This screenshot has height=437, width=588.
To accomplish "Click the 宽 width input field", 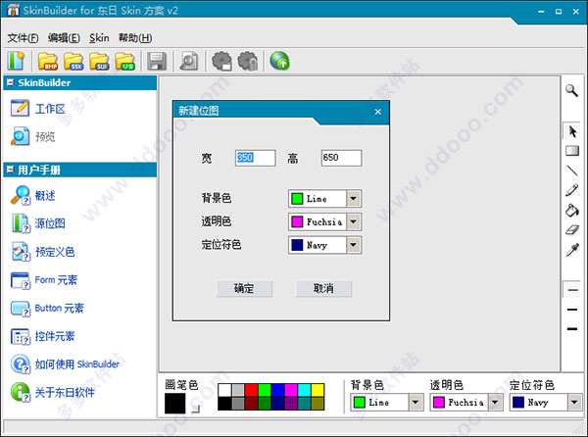I will pyautogui.click(x=256, y=158).
